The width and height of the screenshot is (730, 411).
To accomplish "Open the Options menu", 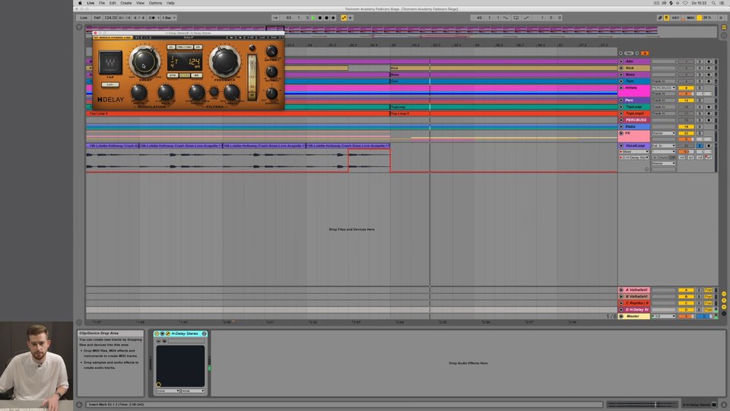I will pos(155,3).
